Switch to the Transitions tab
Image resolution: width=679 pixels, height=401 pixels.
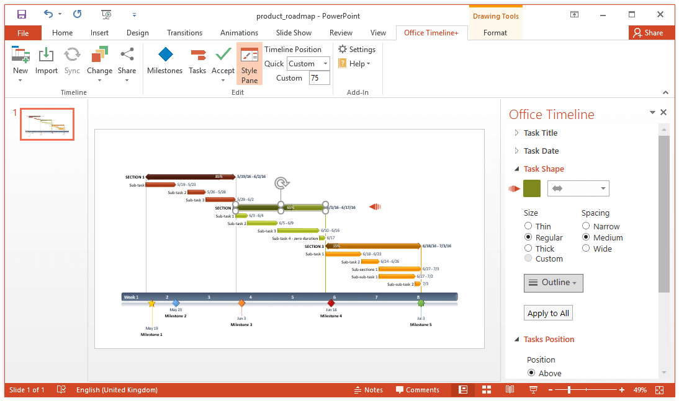(184, 33)
